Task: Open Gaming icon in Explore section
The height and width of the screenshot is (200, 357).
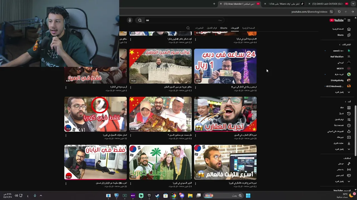Action: pyautogui.click(x=349, y=176)
